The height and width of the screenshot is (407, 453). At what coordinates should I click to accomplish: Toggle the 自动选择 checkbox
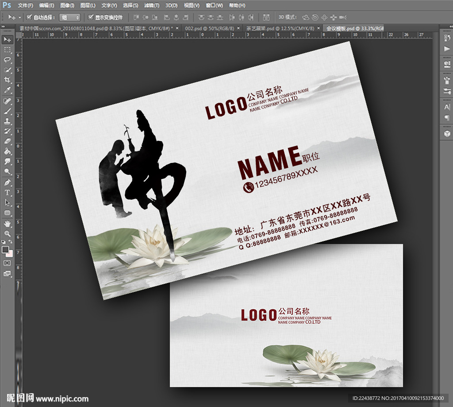coord(29,17)
